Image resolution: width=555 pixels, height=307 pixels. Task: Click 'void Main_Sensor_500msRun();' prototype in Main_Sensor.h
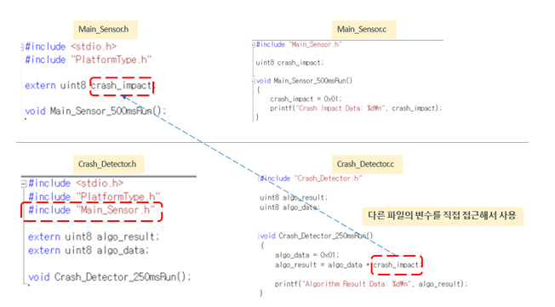click(95, 111)
